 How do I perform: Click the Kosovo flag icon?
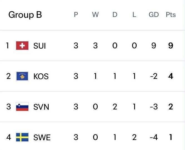click(22, 76)
